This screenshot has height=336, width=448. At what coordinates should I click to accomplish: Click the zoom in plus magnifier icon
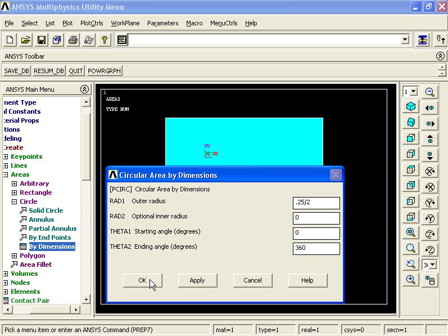(x=410, y=279)
